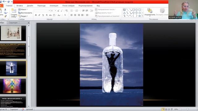Open the character spacing AV dropdown
This screenshot has height=111, width=198.
[x=54, y=15]
